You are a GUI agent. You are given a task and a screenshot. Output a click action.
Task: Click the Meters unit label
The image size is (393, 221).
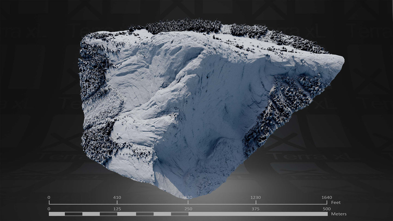tap(339, 214)
